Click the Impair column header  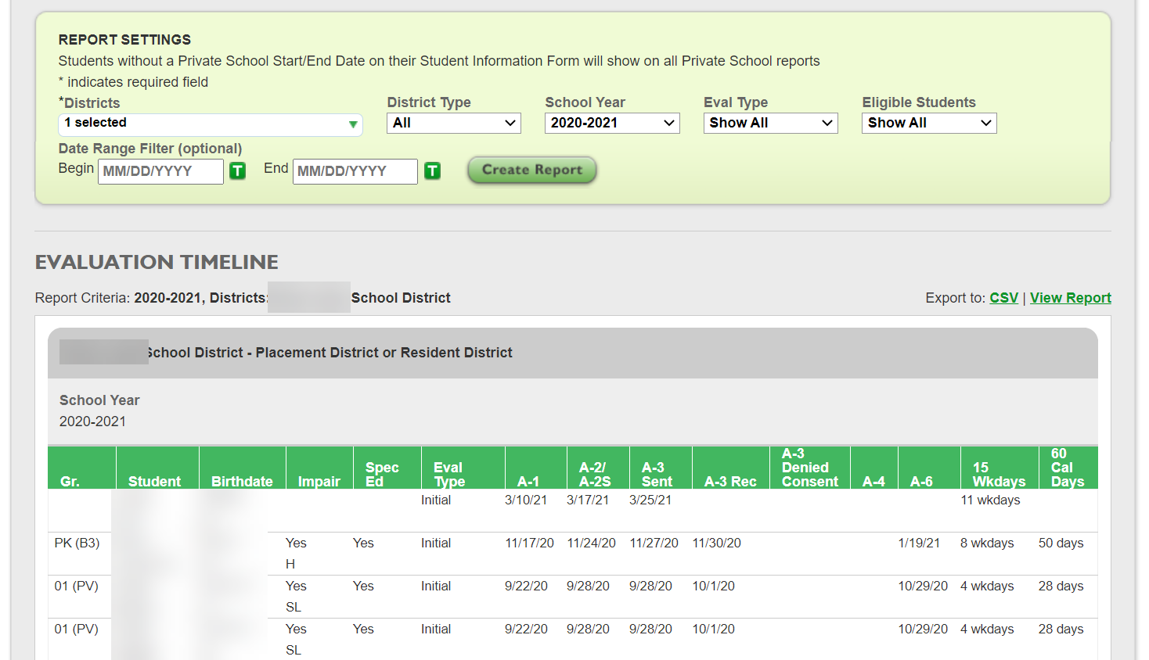319,468
